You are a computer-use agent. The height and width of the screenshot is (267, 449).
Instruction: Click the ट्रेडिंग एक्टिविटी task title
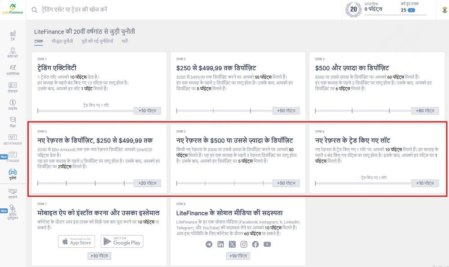point(57,68)
